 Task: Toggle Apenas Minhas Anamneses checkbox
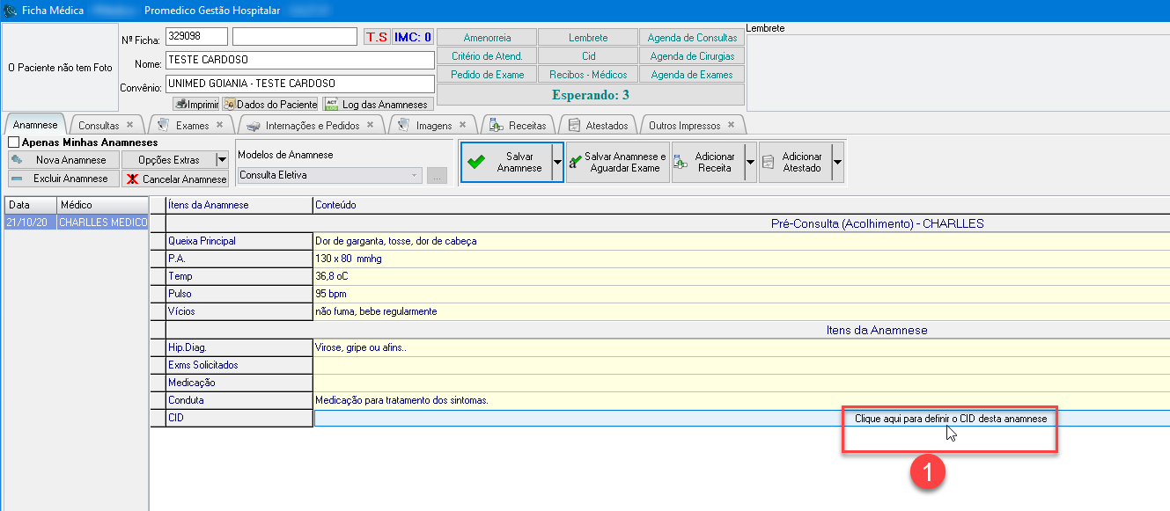[x=13, y=142]
